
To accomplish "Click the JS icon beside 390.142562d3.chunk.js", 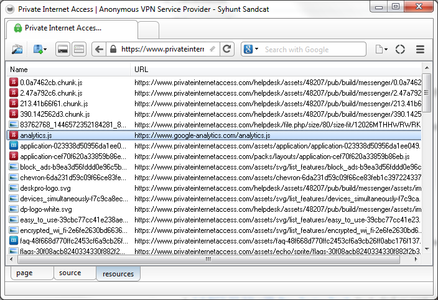I will point(14,114).
